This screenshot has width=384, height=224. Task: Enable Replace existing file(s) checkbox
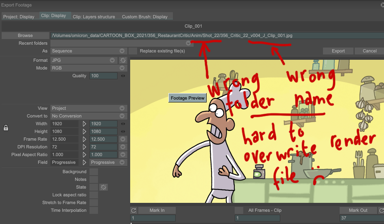[133, 51]
